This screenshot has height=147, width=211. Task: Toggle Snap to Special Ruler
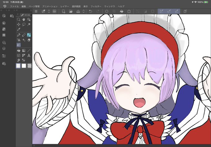click(169, 11)
